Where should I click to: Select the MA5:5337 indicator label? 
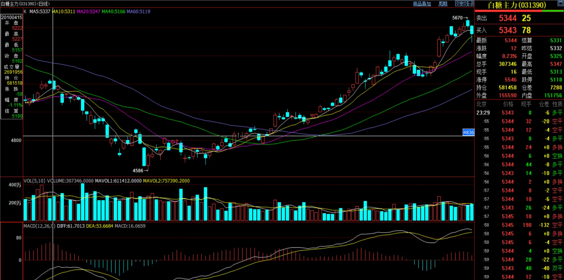point(40,12)
